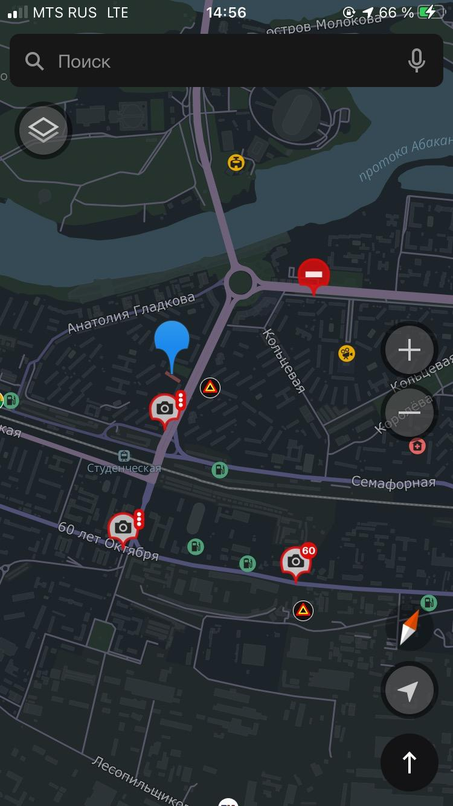The image size is (453, 806).
Task: Tap the upward arrow route button
Action: [x=410, y=762]
